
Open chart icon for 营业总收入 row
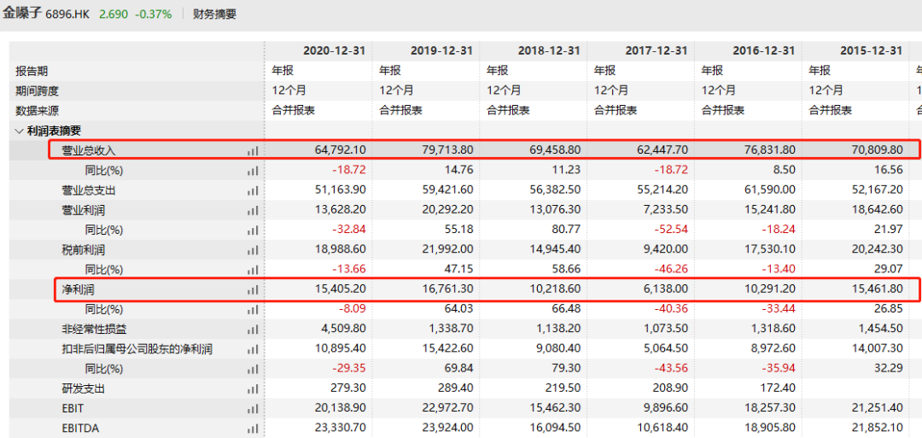(x=253, y=150)
